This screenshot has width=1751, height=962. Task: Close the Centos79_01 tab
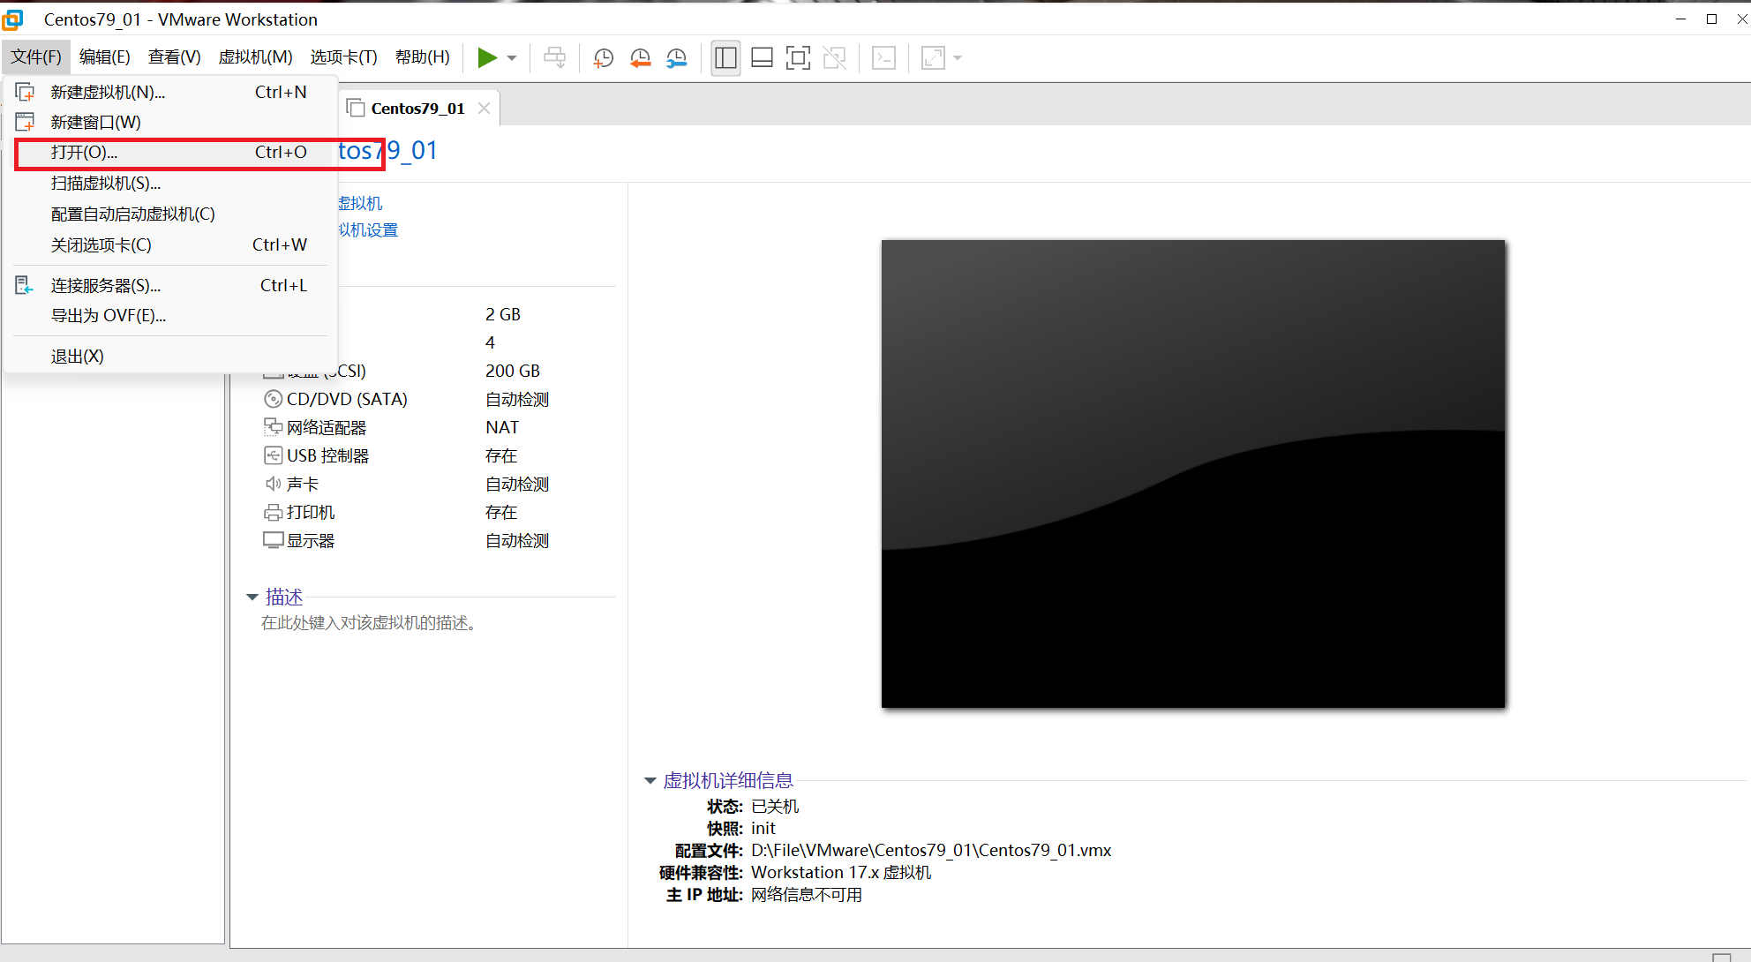(484, 108)
